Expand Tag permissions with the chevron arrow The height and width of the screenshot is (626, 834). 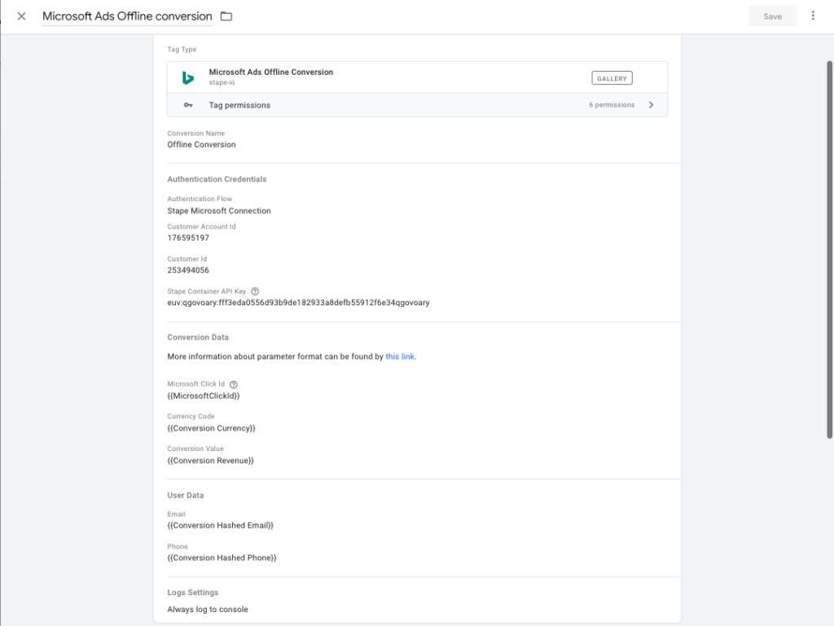[x=651, y=105]
